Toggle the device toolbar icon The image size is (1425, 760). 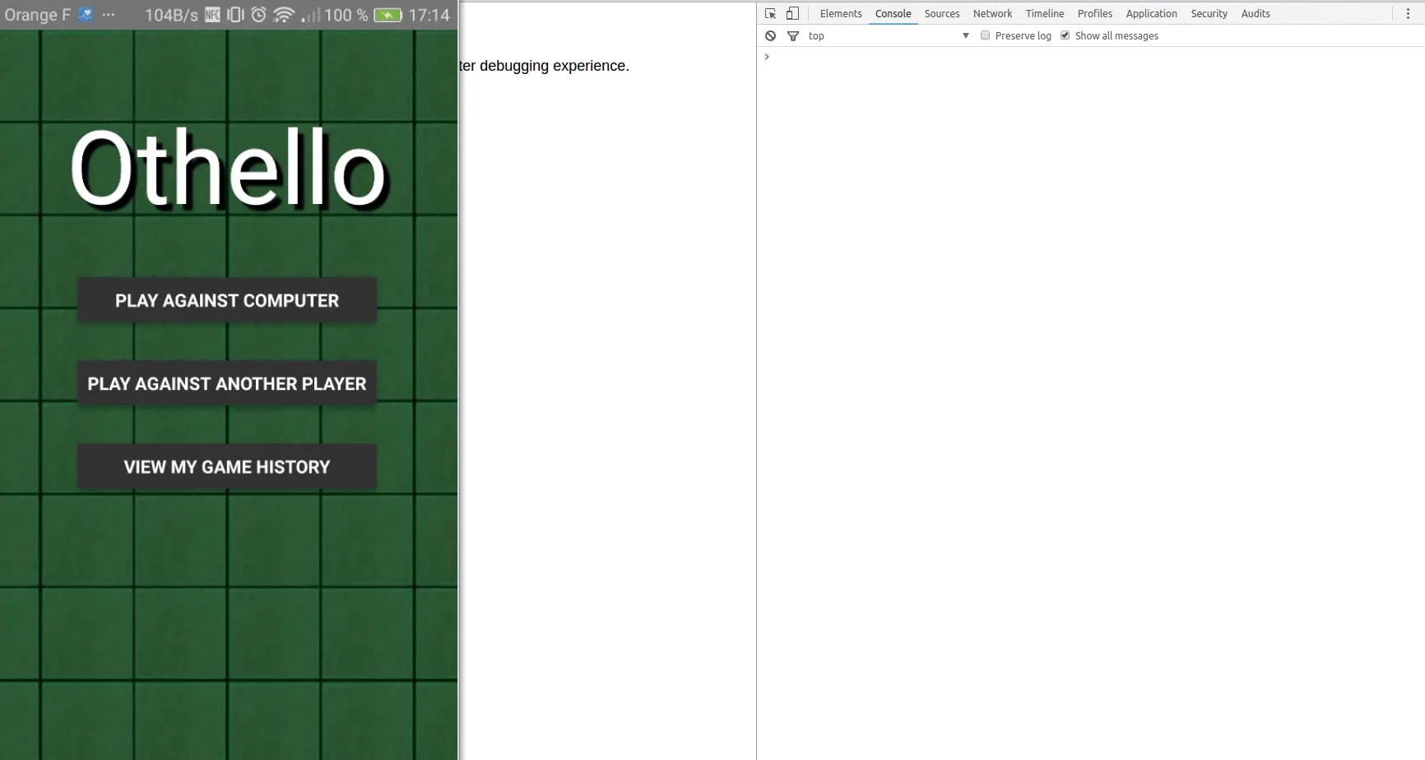pyautogui.click(x=792, y=14)
